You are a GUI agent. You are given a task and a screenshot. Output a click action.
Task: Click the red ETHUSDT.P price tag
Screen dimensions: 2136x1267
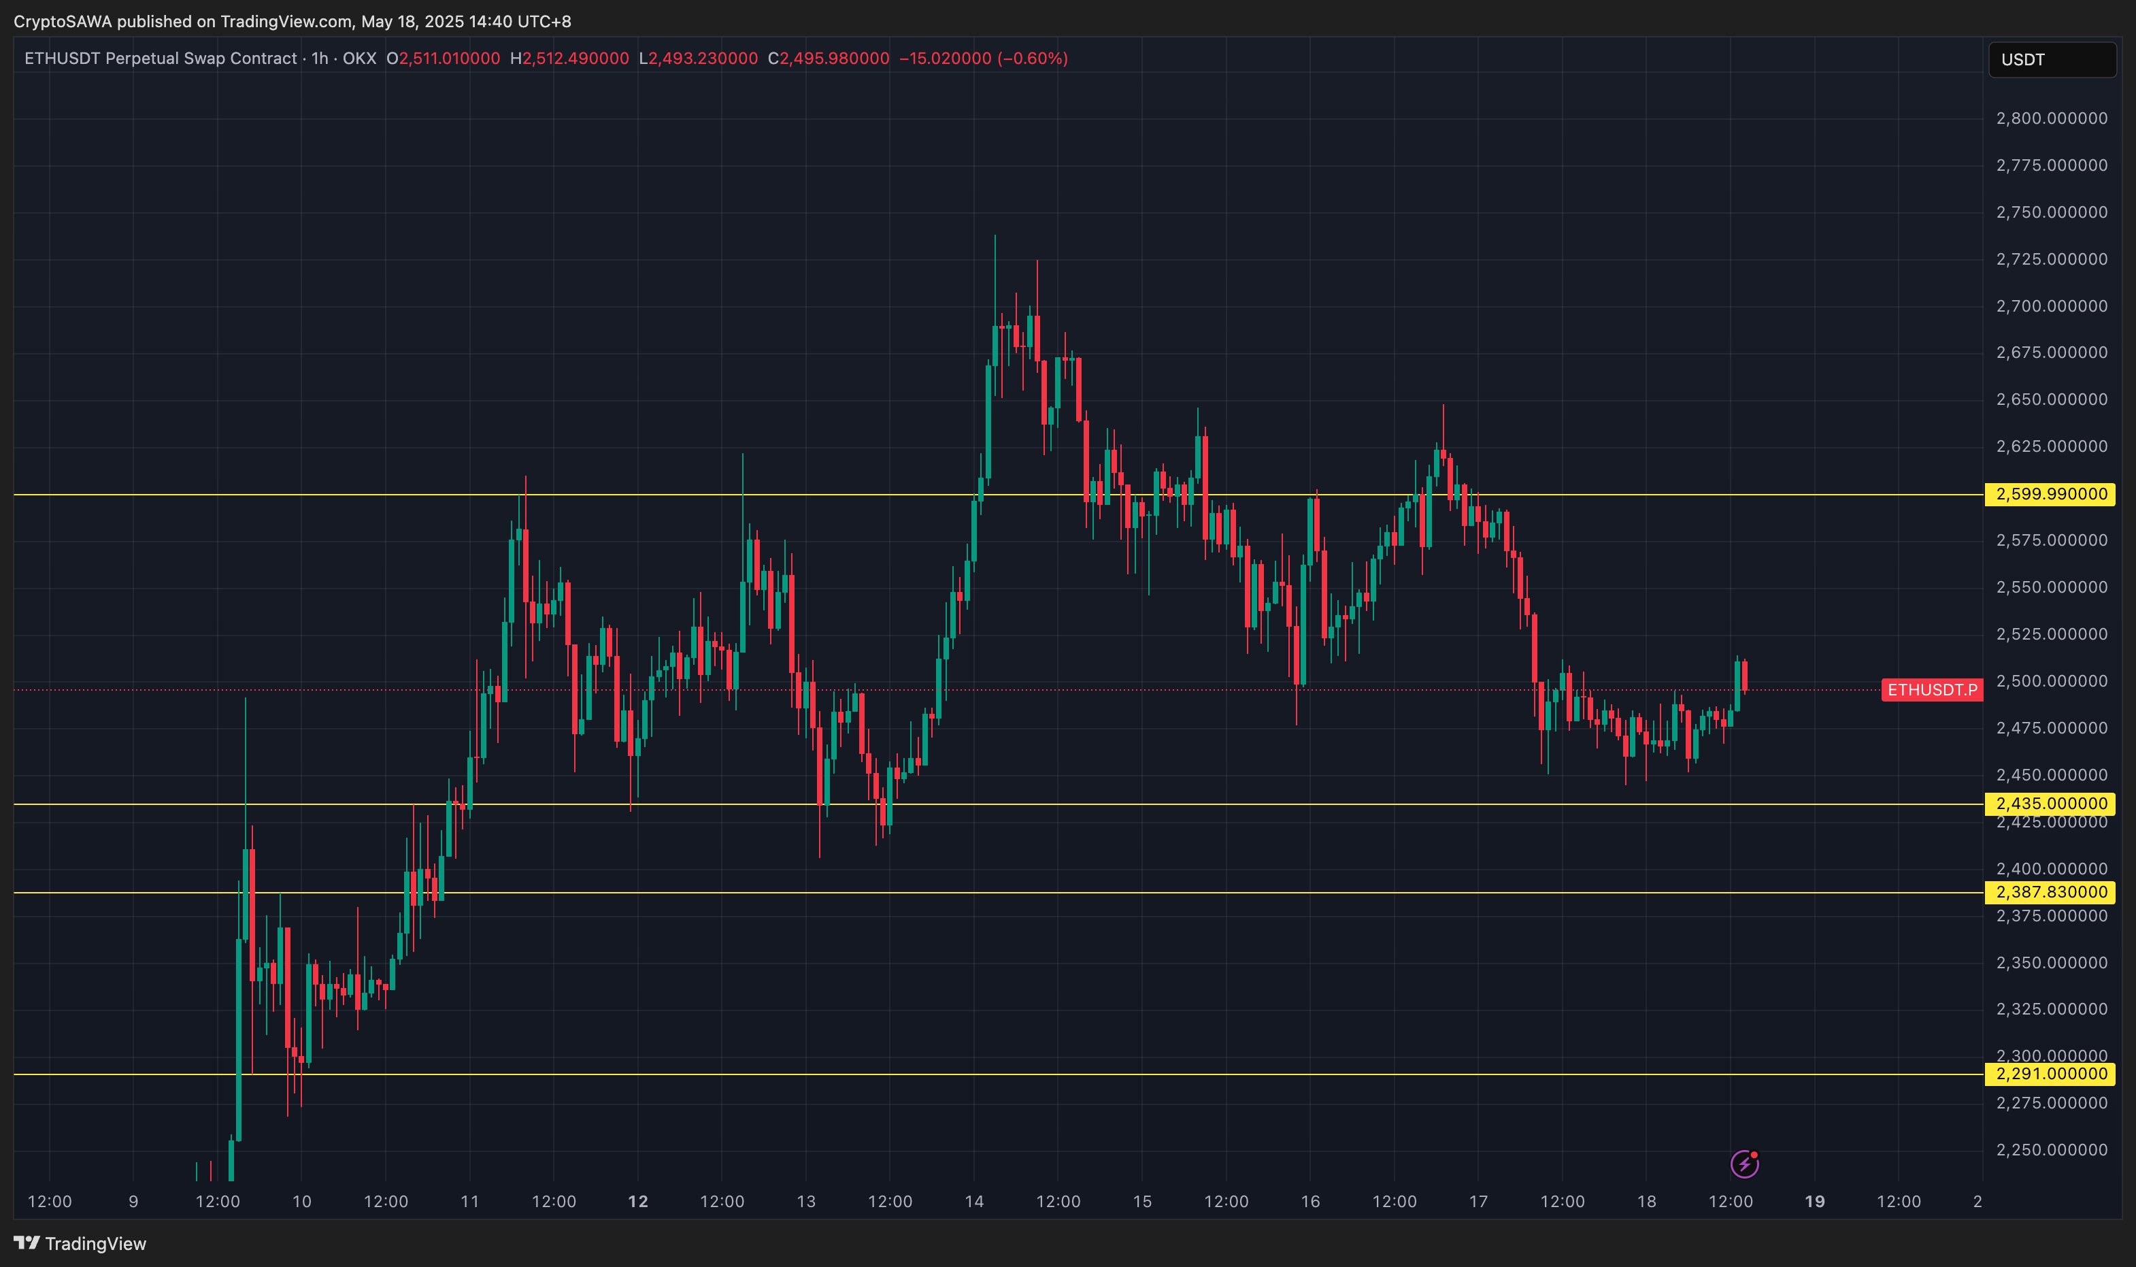[1932, 690]
